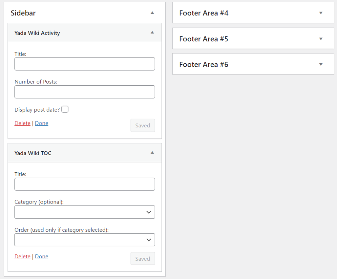This screenshot has width=337, height=279.
Task: Collapse the Sidebar widget area arrow
Action: coord(152,13)
